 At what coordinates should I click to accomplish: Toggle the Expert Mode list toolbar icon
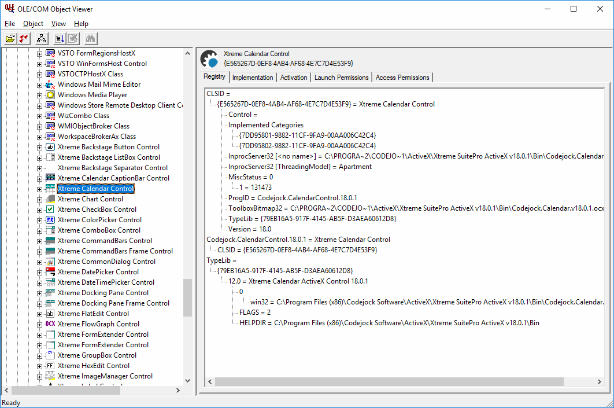coord(60,38)
